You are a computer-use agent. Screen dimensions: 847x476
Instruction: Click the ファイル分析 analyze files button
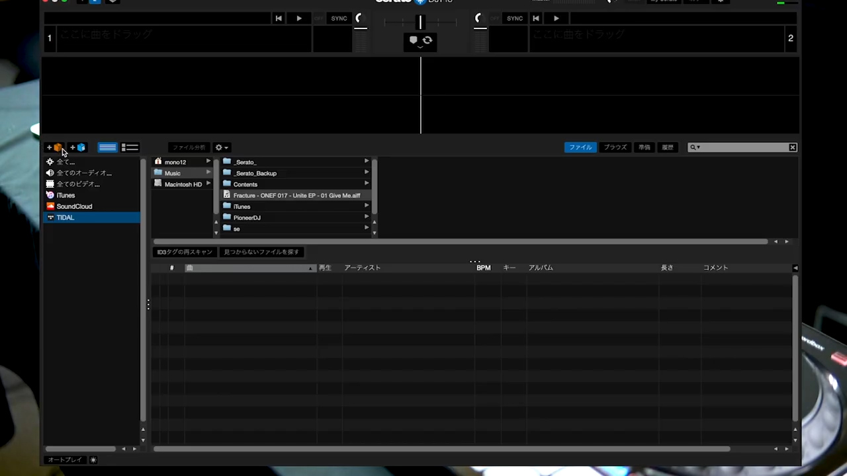tap(189, 147)
